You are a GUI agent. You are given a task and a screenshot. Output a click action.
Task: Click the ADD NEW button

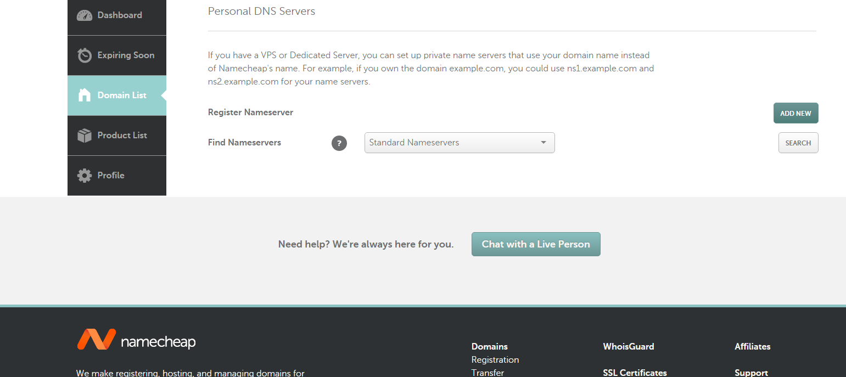click(795, 113)
